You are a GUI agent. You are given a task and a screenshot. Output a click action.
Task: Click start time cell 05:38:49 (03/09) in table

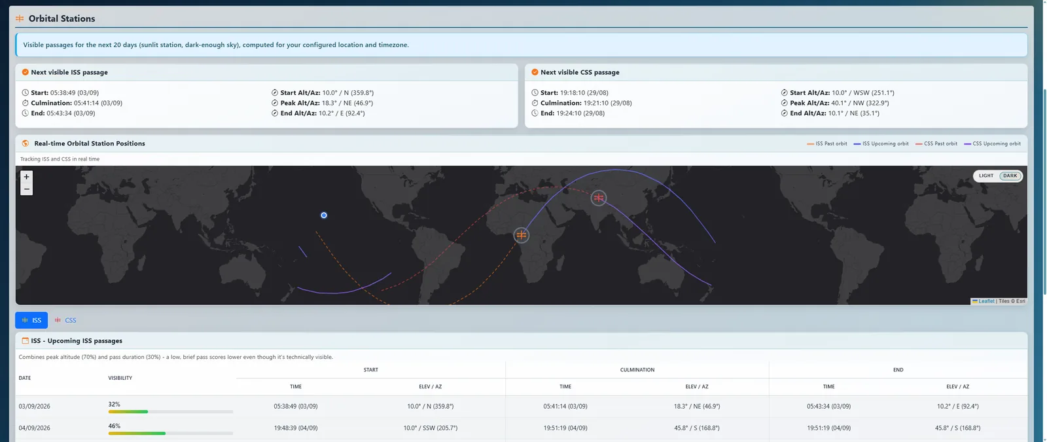point(296,407)
